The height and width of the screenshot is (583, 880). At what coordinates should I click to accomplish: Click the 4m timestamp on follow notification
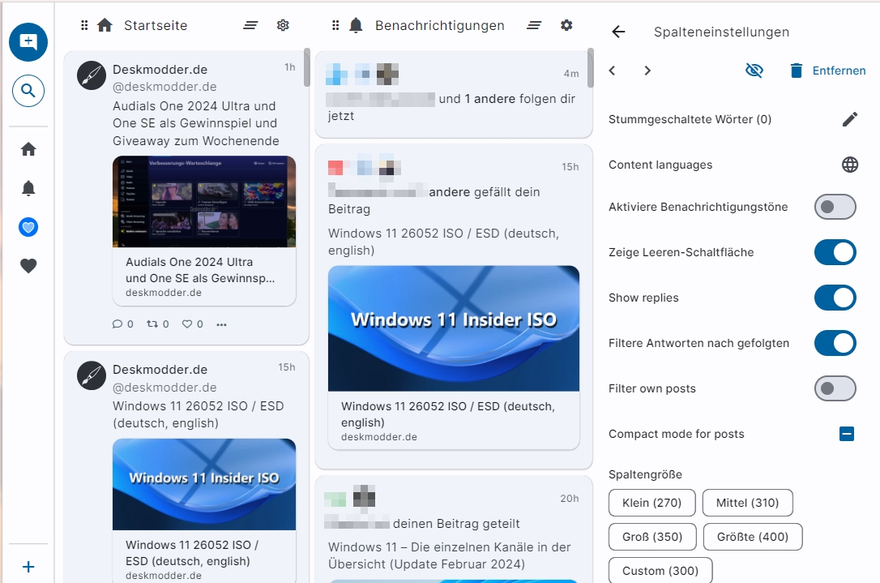click(571, 74)
